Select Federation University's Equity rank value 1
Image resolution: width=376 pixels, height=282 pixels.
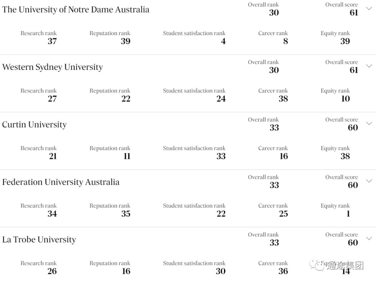point(348,214)
